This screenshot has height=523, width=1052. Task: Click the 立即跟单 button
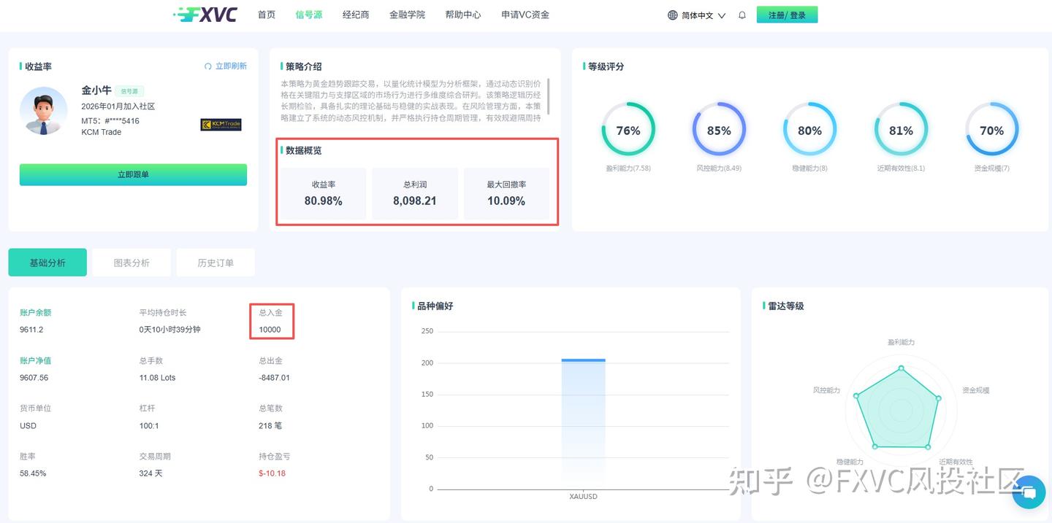pyautogui.click(x=133, y=174)
